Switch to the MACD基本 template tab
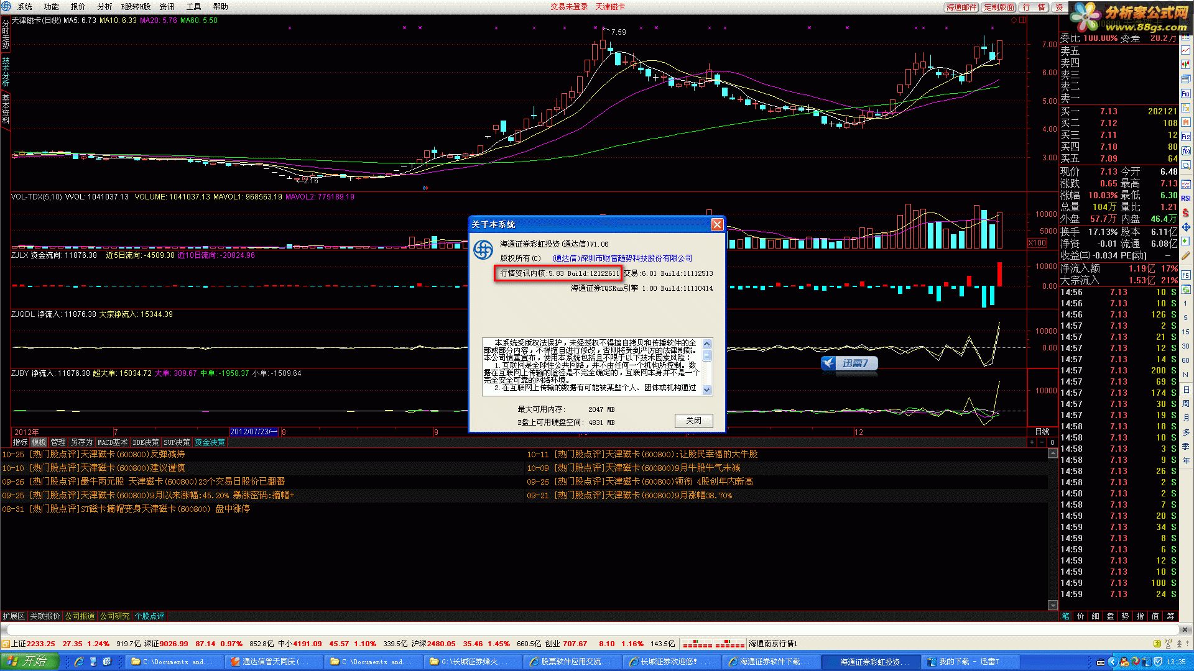 (x=112, y=442)
